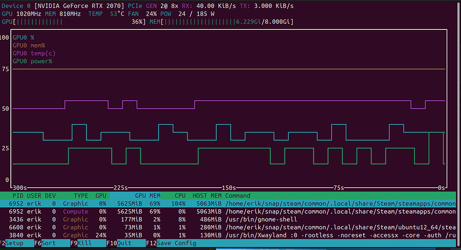Click the RX: 40.00 KiB/s value
Screen dimensions: 461x250
pyautogui.click(x=209, y=6)
